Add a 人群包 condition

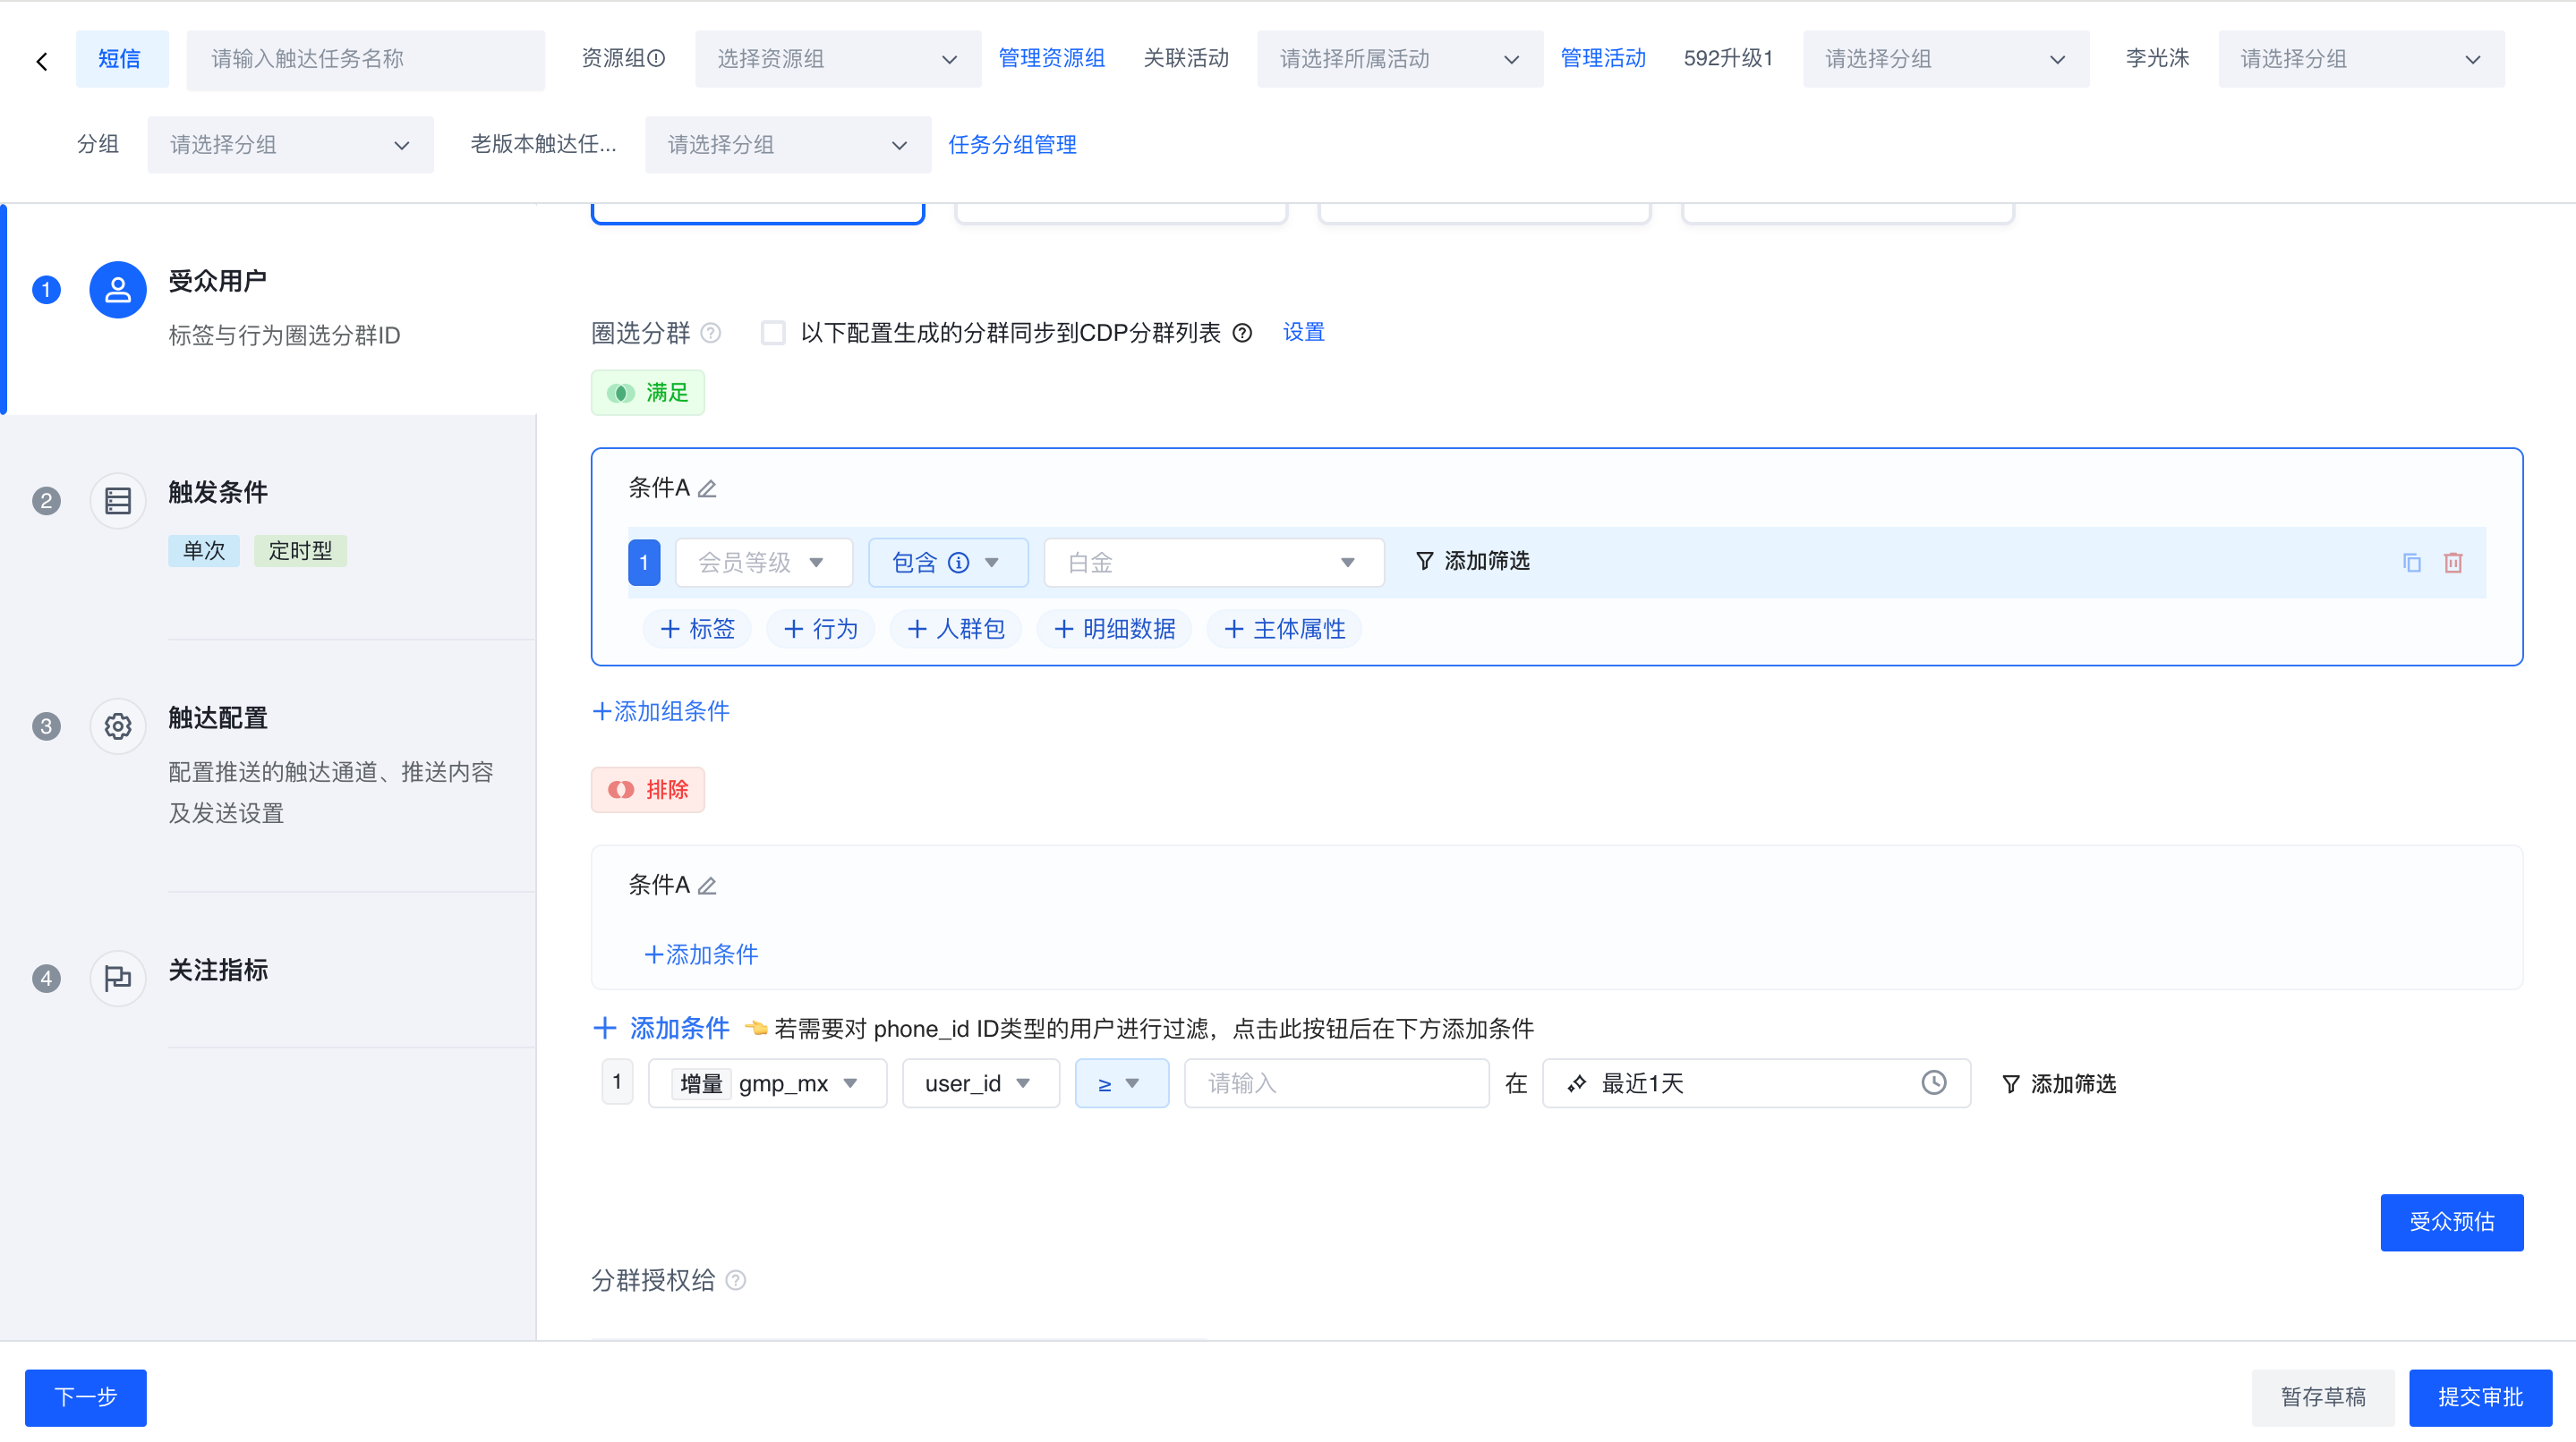click(955, 629)
